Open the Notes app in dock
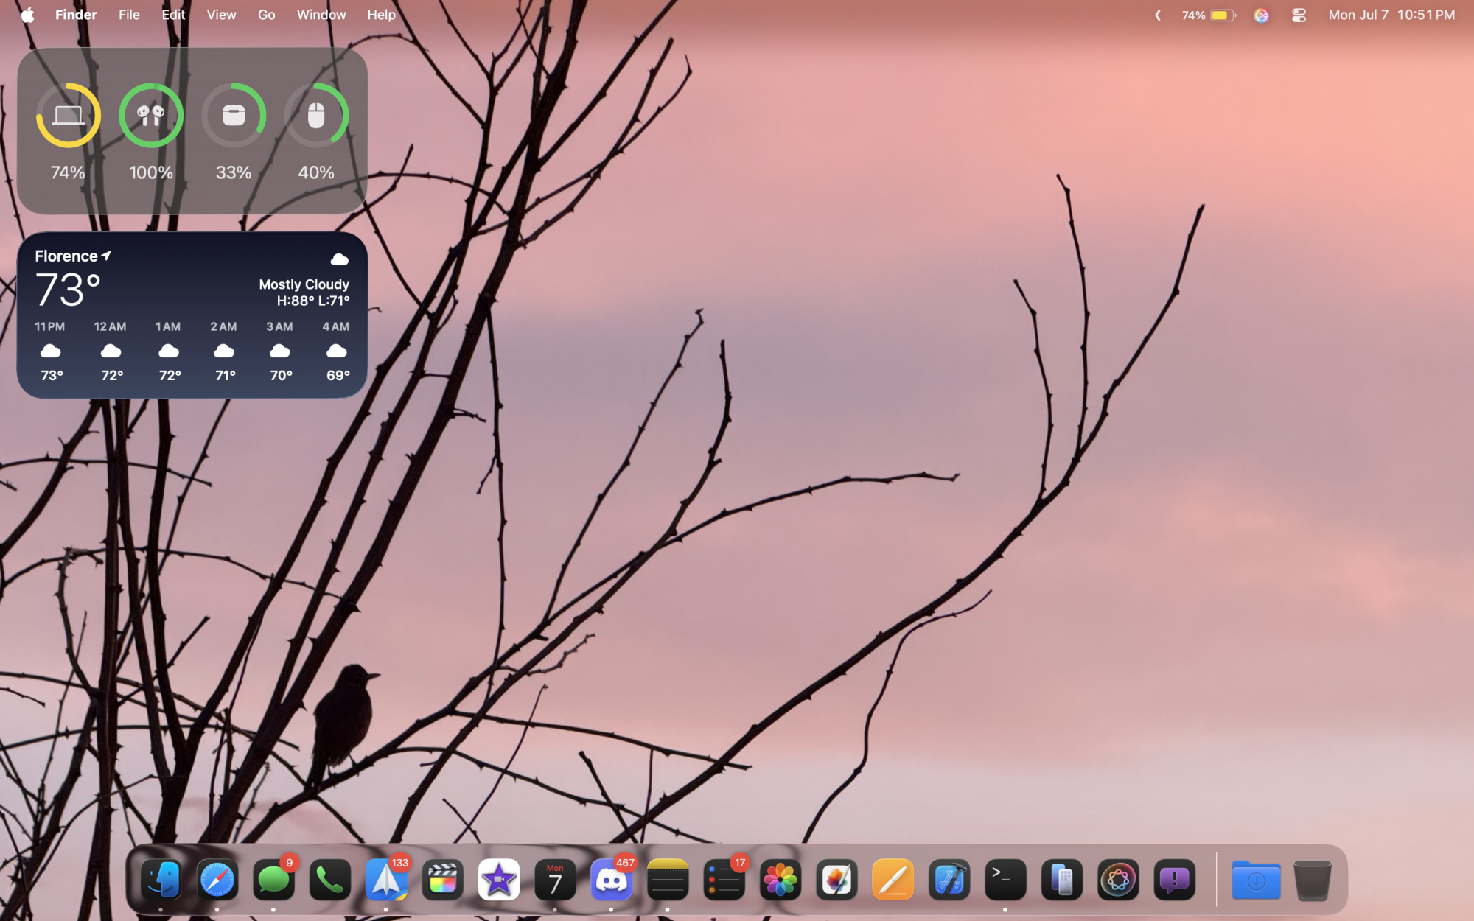1474x921 pixels. (668, 880)
